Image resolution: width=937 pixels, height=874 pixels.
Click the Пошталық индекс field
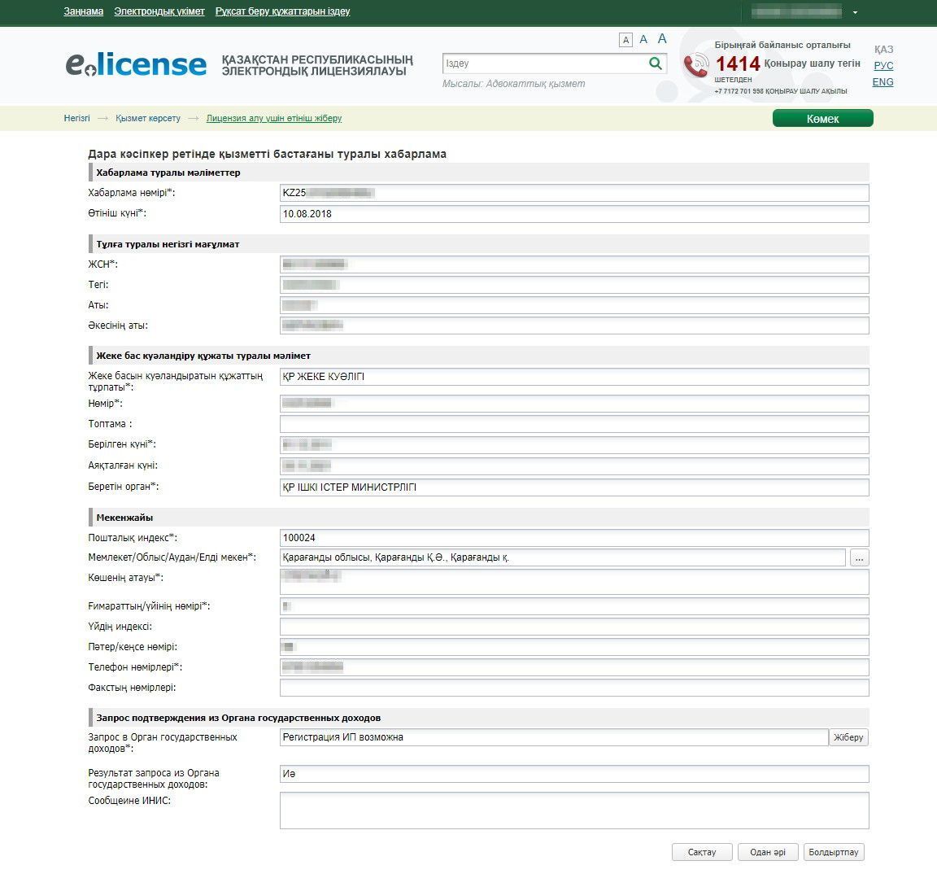pos(574,537)
